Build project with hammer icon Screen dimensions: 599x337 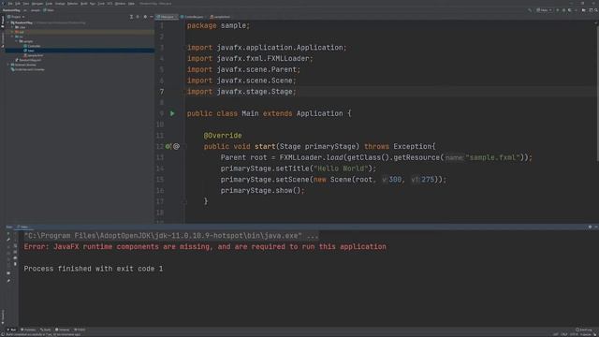529,10
